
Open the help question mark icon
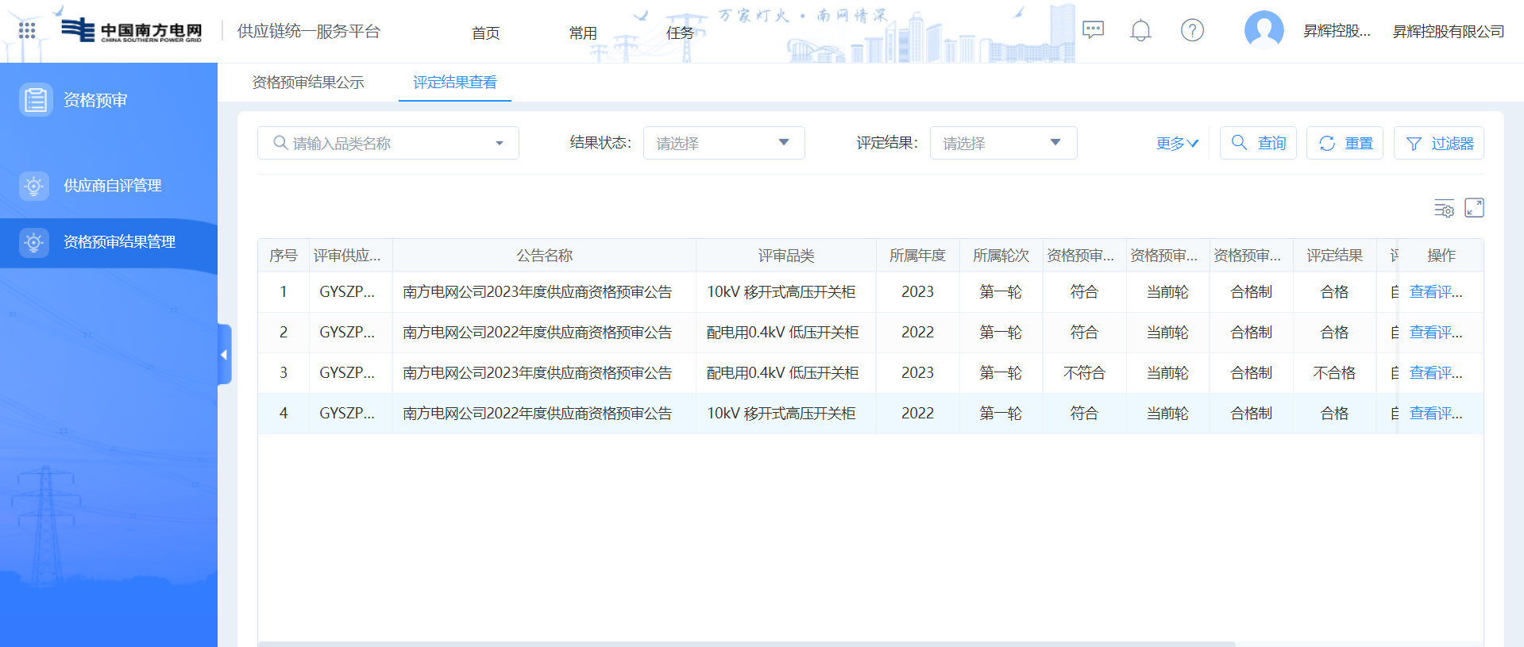(1191, 31)
